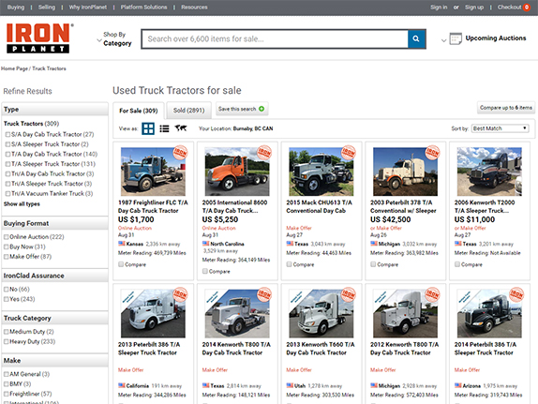Click IronClad badge on 2003 Peterbilt 378 photo

tap(432, 153)
